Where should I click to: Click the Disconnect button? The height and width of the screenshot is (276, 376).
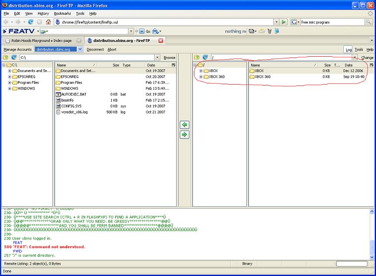pos(95,49)
